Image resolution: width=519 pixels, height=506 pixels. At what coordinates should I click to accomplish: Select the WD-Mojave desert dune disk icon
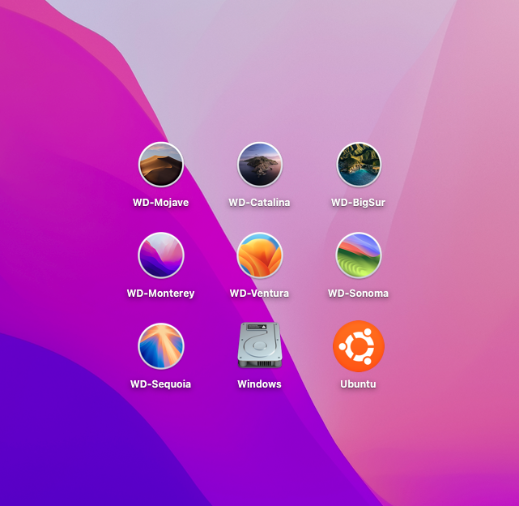click(161, 165)
